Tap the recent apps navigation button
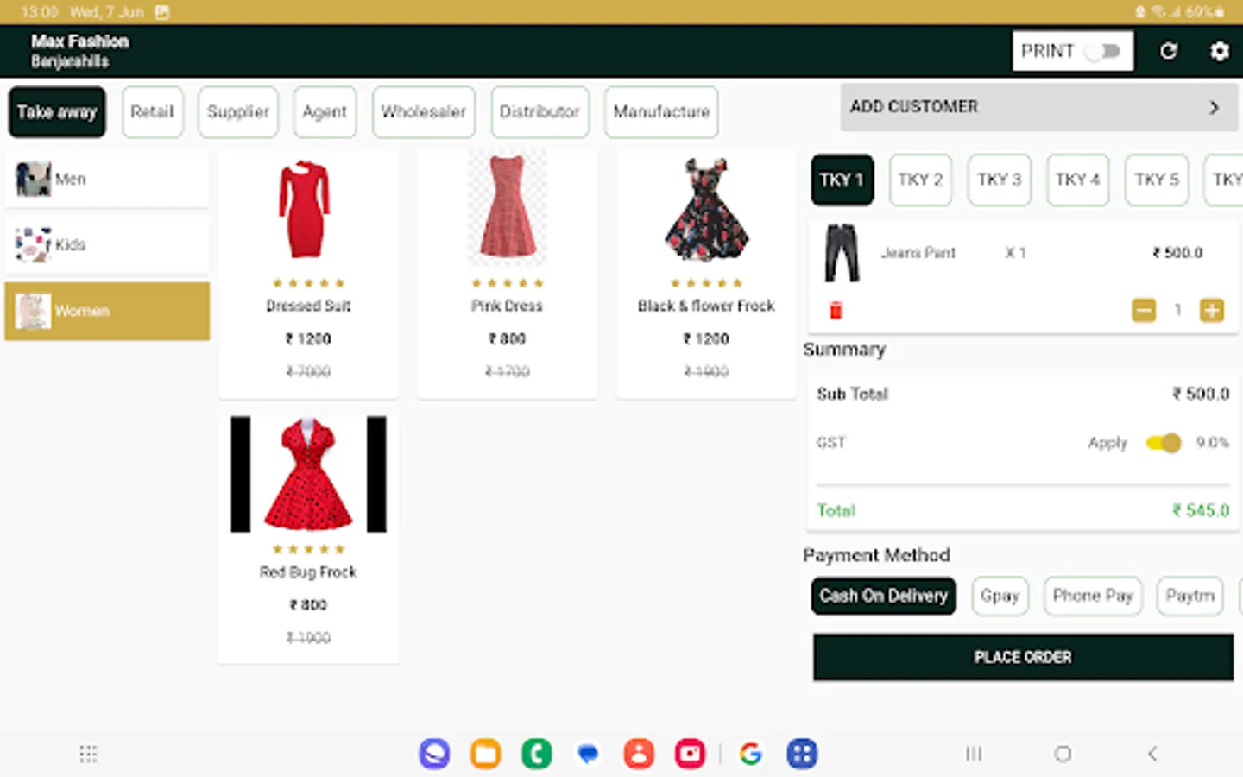The height and width of the screenshot is (777, 1243). tap(974, 754)
